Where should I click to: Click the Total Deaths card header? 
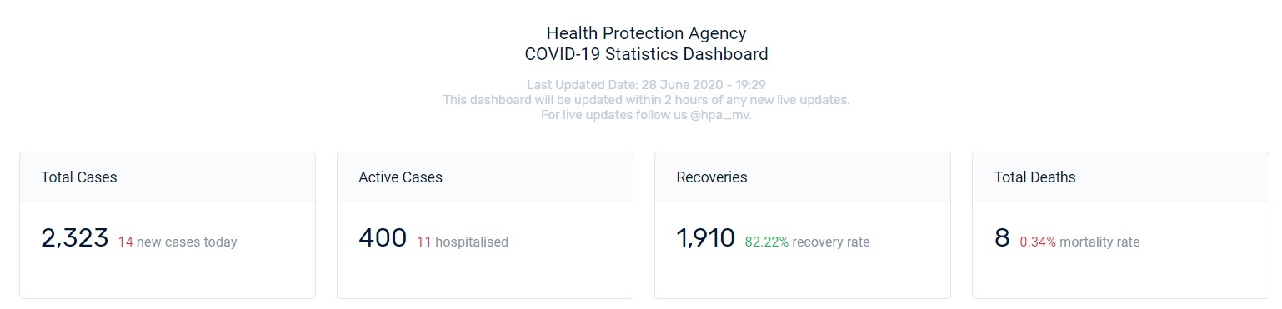1120,177
